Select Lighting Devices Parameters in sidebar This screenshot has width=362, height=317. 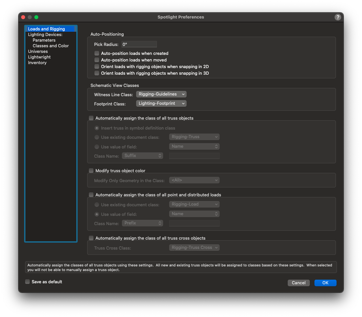(44, 40)
